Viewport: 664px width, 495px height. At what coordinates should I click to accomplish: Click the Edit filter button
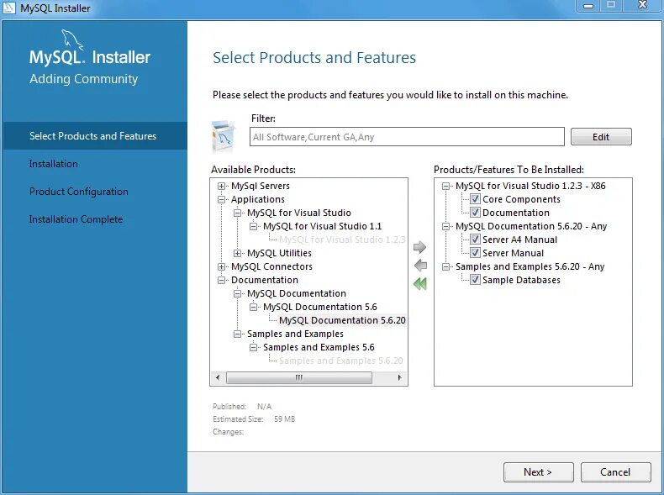point(601,137)
